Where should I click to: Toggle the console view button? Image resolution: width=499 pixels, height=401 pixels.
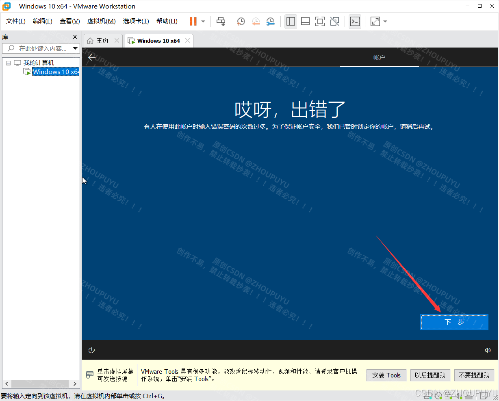click(355, 22)
